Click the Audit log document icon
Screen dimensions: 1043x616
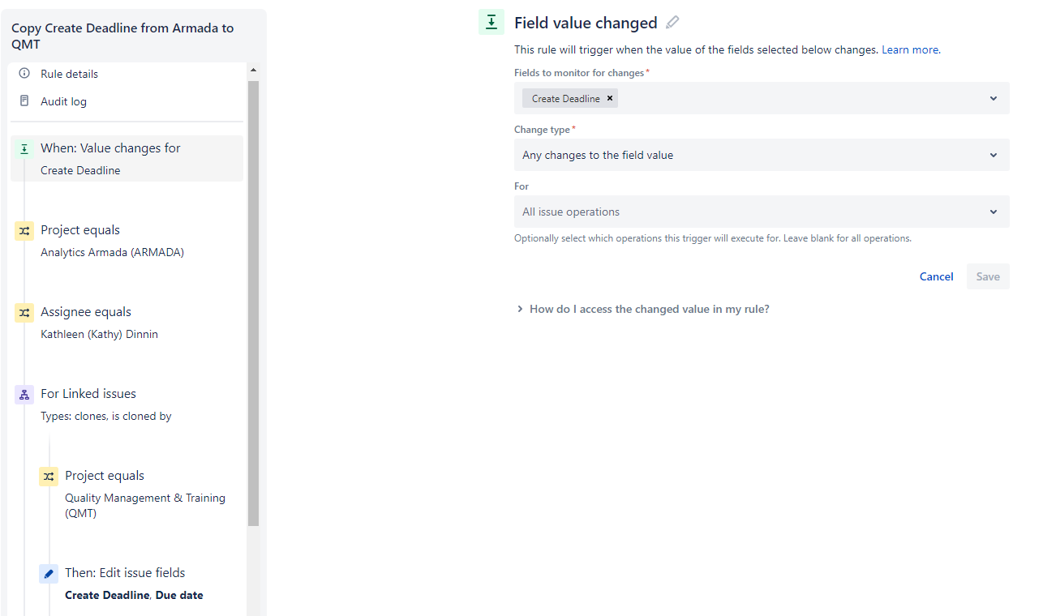(x=24, y=101)
